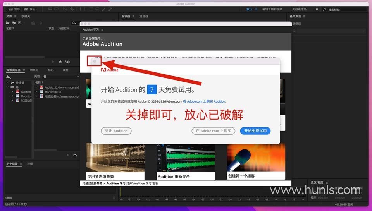Select the Slip tool
The image size is (372, 211).
[x=78, y=9]
